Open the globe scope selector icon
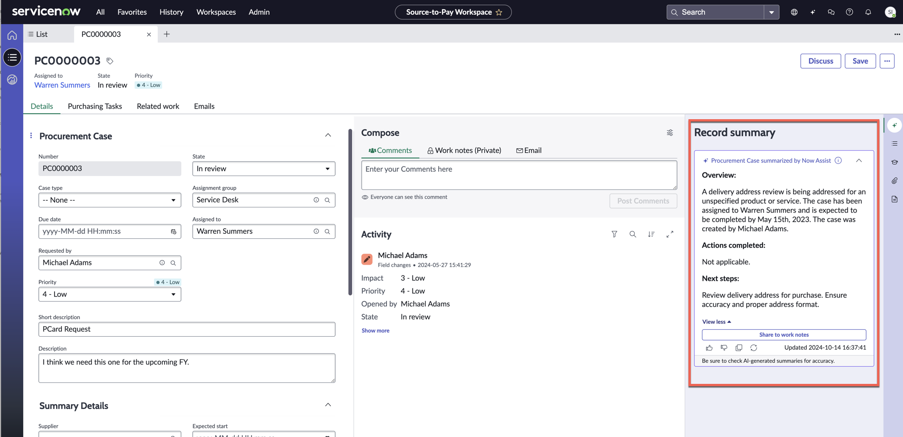903x437 pixels. tap(794, 12)
